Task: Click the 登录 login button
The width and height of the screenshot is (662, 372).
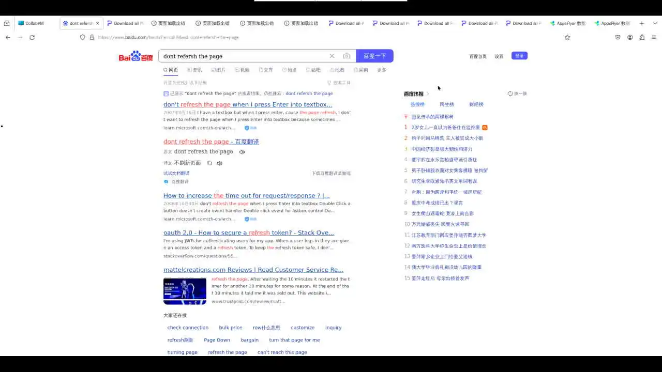Action: pos(519,56)
